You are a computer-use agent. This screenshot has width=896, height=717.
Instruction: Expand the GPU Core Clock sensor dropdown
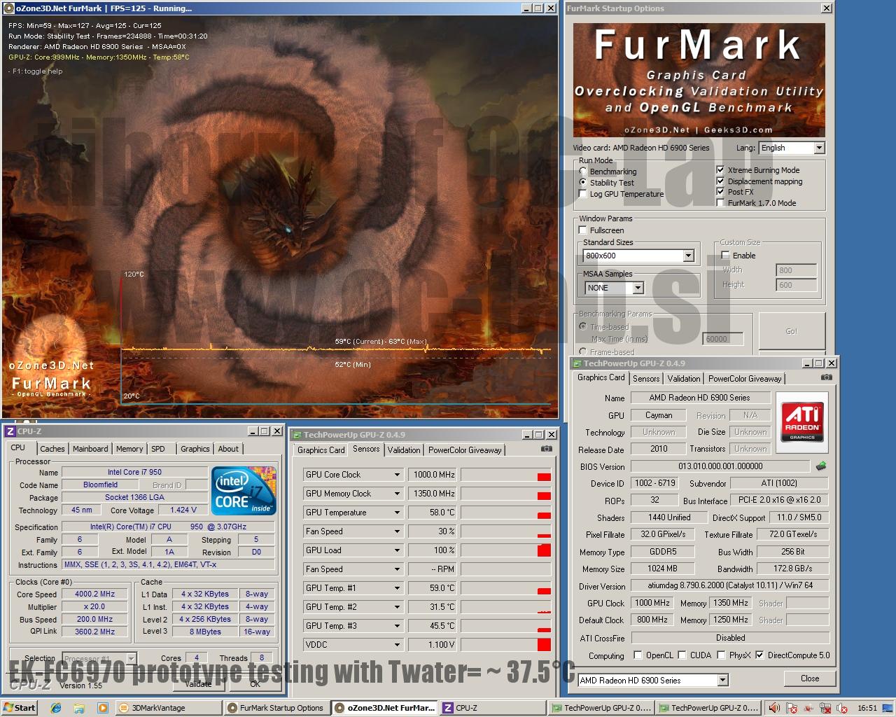397,475
